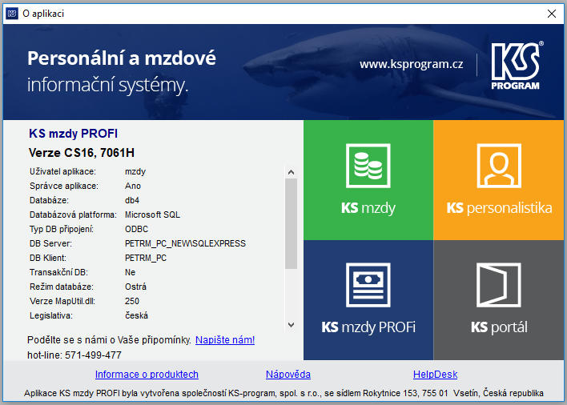
Task: Click the Správce aplikace value Ano
Action: tap(133, 186)
